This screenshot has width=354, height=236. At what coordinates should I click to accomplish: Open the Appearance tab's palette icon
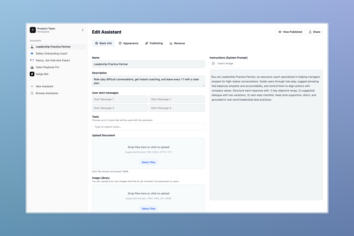(120, 43)
